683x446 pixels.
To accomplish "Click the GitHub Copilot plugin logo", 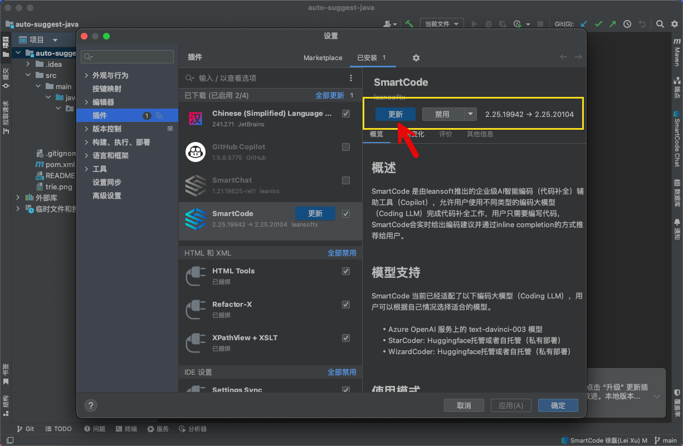I will pyautogui.click(x=196, y=152).
